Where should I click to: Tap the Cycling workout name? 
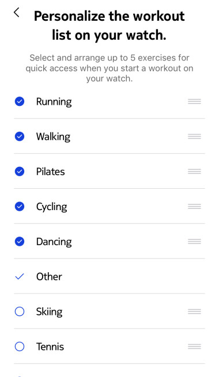(52, 207)
